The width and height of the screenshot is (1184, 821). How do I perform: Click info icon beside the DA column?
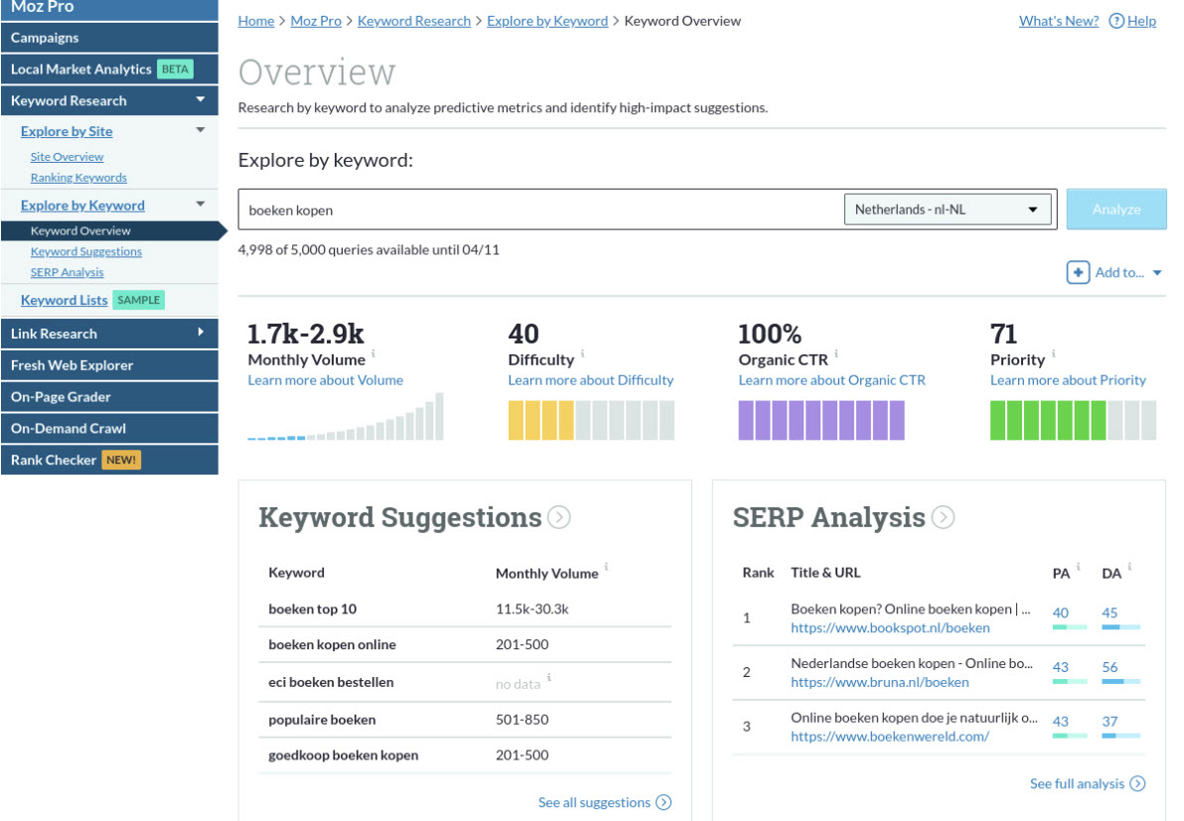[1129, 568]
